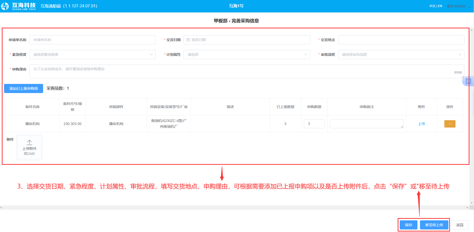Click the 返回 button
474x232 pixels.
coord(460,225)
